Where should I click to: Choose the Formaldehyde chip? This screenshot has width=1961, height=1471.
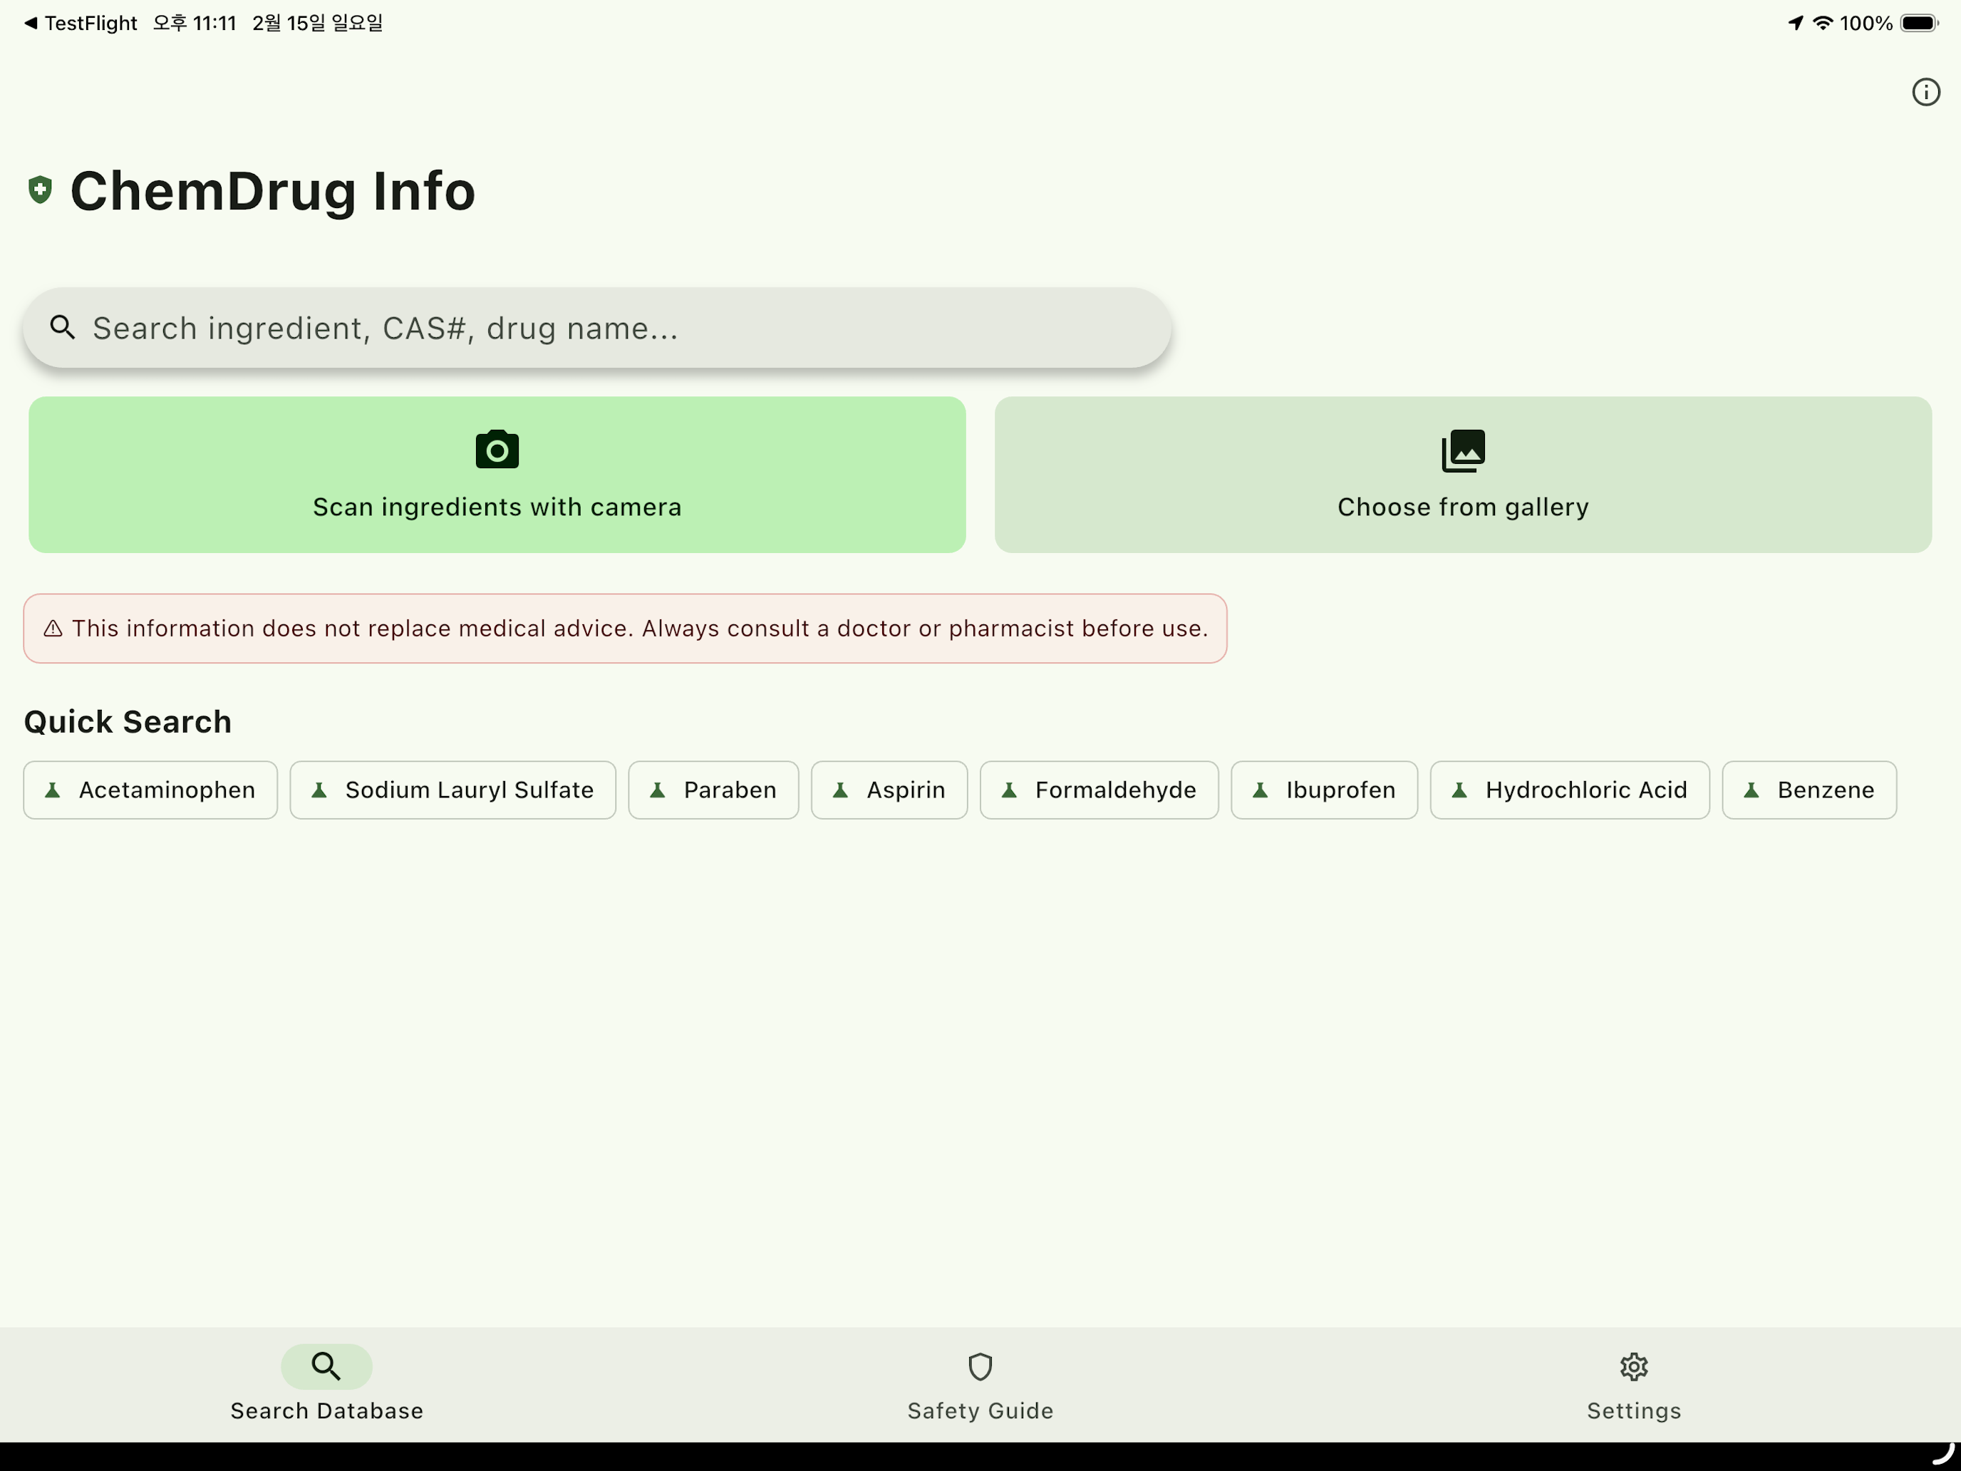pos(1099,790)
